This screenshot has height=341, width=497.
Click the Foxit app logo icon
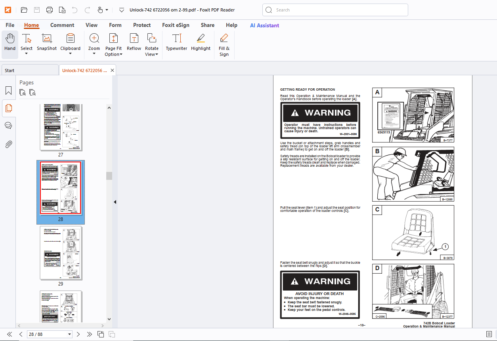point(8,10)
